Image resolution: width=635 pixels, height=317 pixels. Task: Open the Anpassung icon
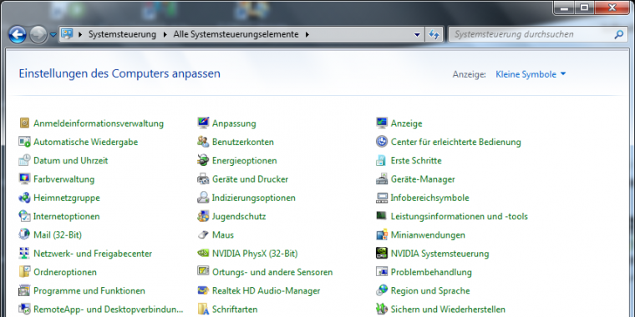(x=203, y=123)
